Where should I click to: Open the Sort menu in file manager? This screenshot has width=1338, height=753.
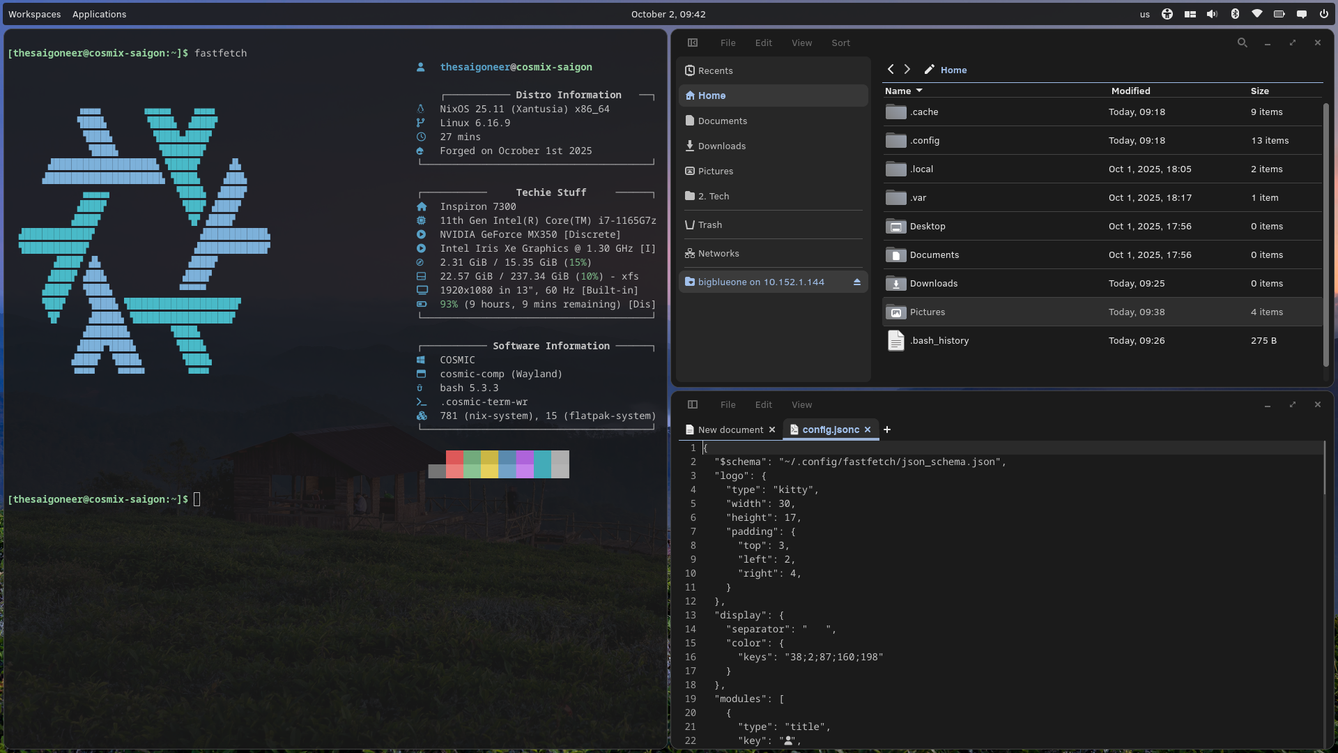(840, 43)
